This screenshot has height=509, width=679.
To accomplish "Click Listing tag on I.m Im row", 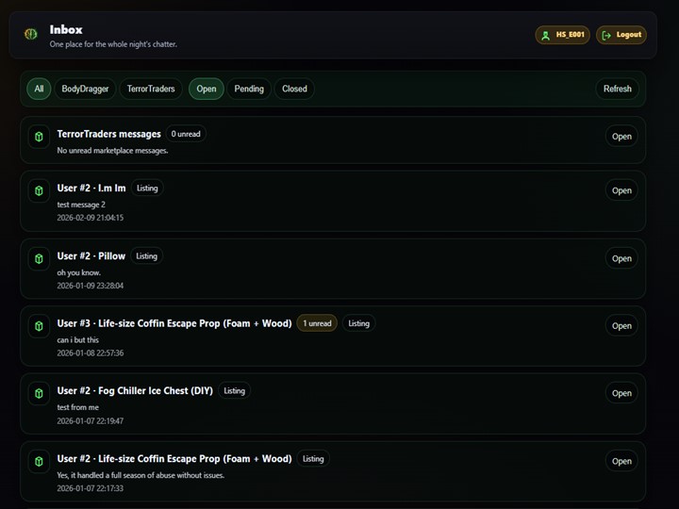I will (147, 189).
